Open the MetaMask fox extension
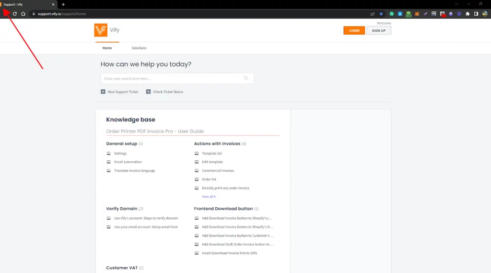The image size is (491, 273). click(417, 14)
